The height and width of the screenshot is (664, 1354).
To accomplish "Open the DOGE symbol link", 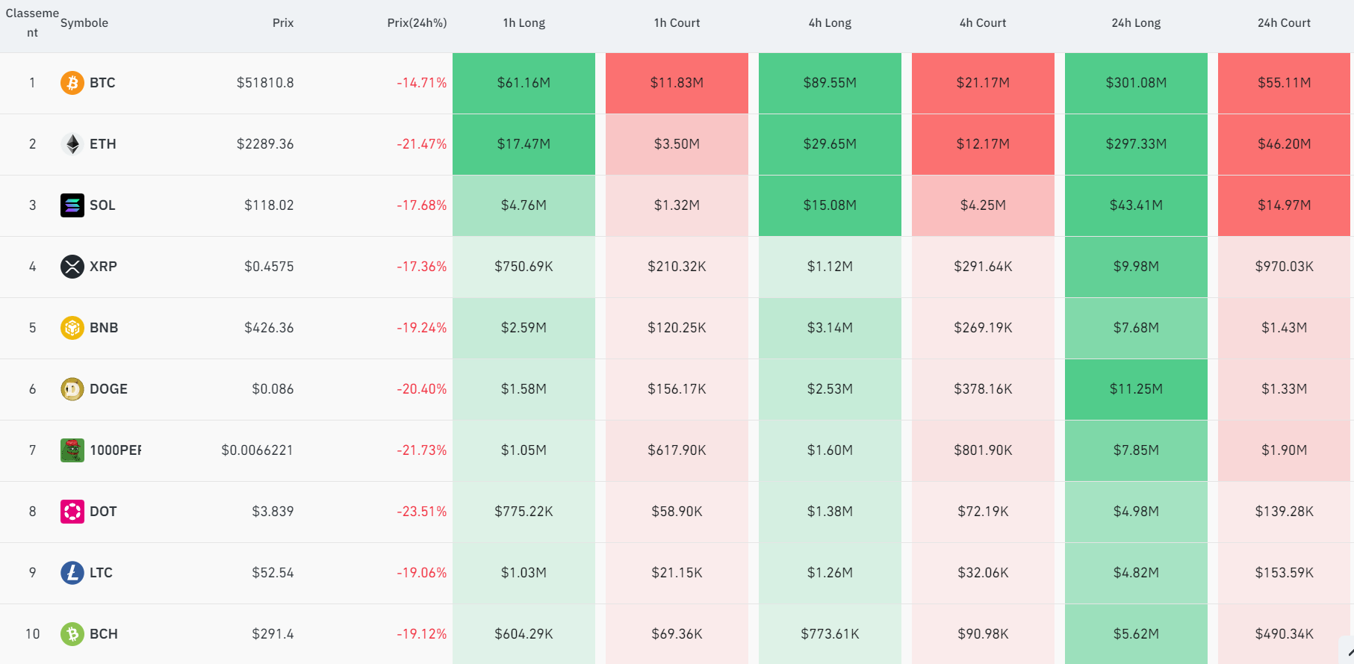I will coord(108,389).
